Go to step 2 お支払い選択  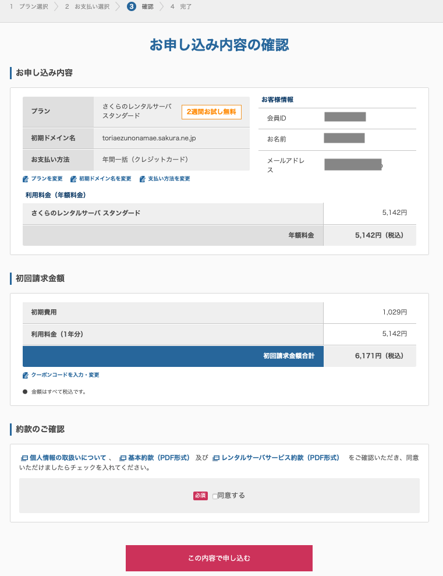[x=87, y=6]
